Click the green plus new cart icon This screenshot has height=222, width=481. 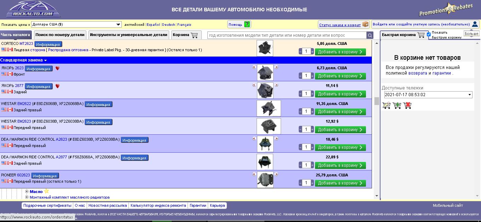tap(397, 105)
